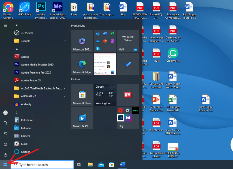233x169 pixels.
Task: Expand the 3uTools folder
Action: (x=40, y=41)
